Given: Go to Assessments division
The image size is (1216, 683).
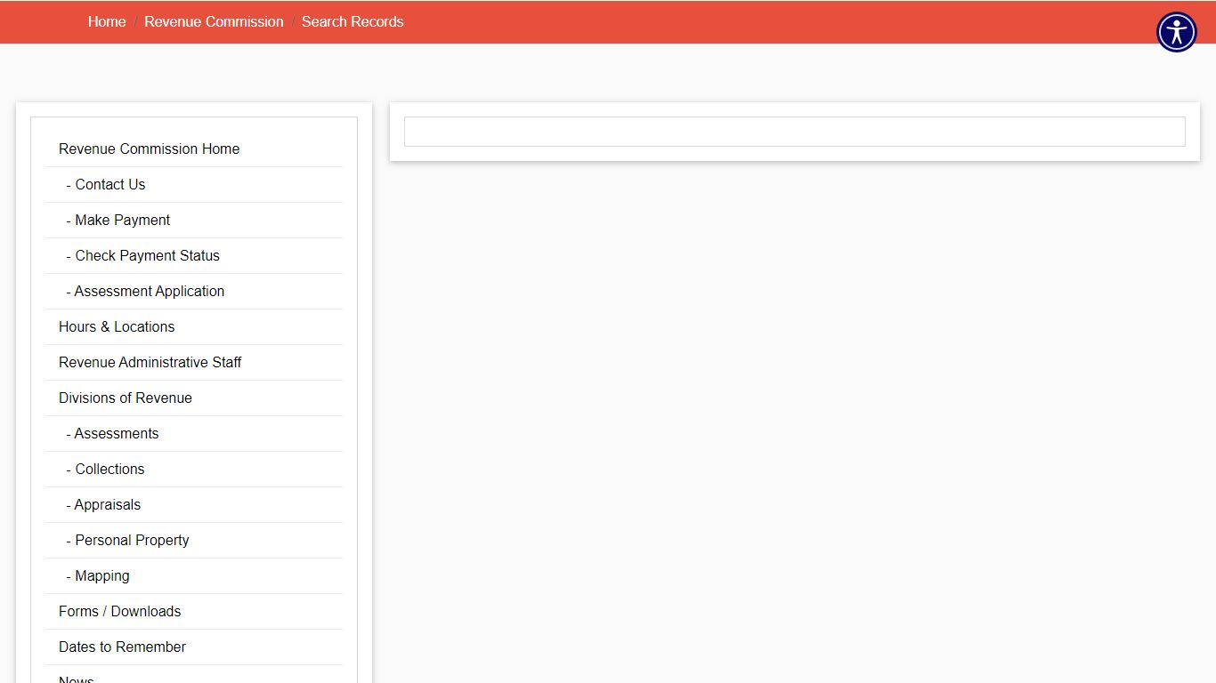Looking at the screenshot, I should coord(193,434).
